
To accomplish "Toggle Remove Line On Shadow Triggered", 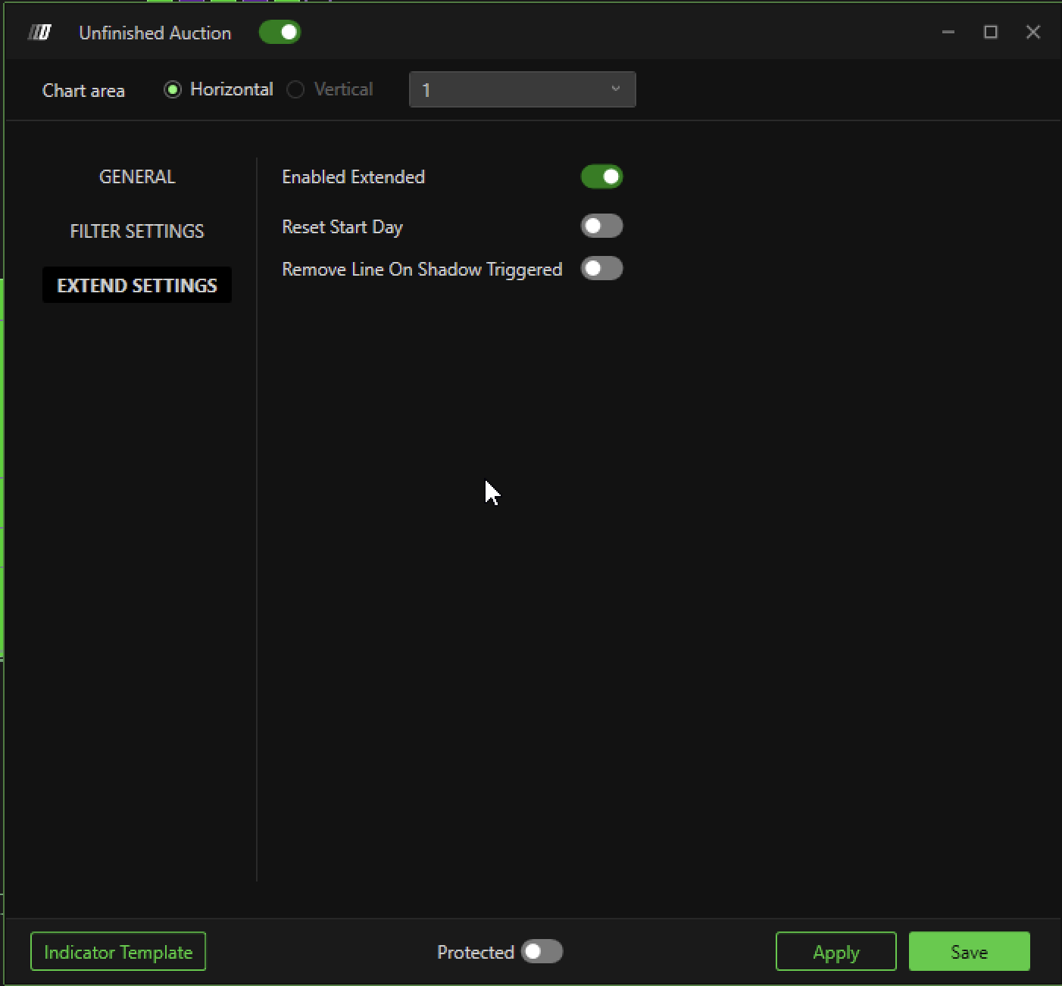I will (x=601, y=269).
